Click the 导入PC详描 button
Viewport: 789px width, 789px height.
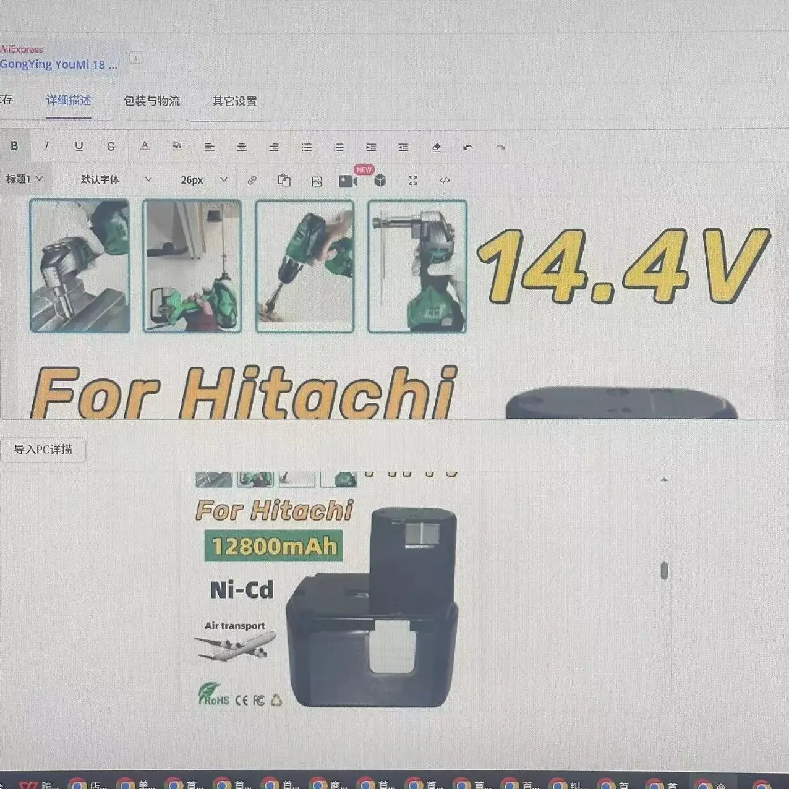coord(43,450)
